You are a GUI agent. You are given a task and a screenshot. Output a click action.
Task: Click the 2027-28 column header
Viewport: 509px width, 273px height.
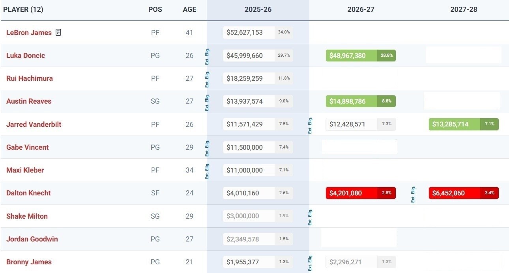coord(464,9)
